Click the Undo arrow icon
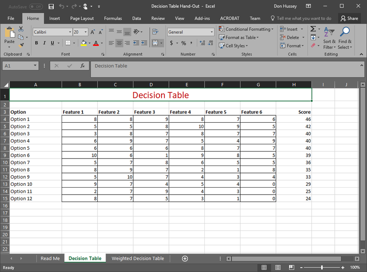This screenshot has height=272, width=367. tap(62, 6)
